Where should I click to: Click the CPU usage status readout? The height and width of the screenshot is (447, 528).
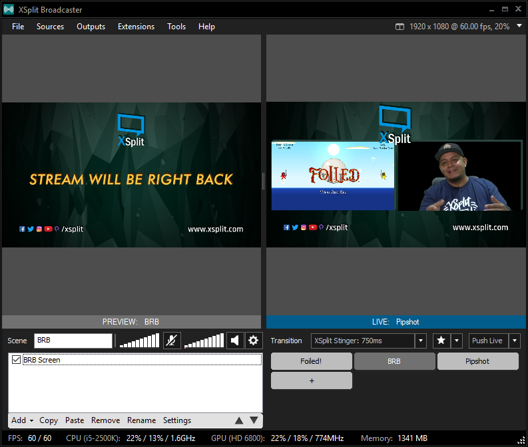[x=131, y=438]
